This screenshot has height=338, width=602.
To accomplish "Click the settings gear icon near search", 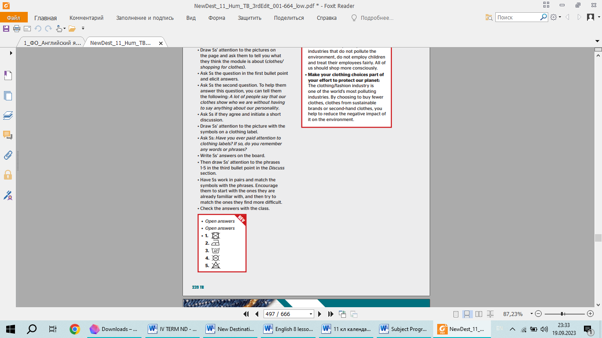I will point(554,17).
